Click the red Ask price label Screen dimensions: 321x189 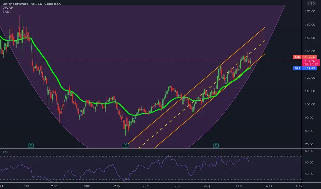[x=305, y=57]
